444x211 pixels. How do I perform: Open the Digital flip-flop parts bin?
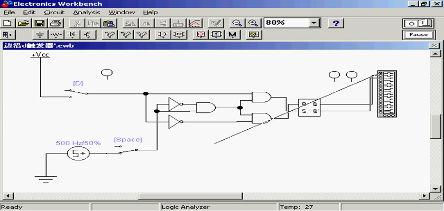click(179, 35)
